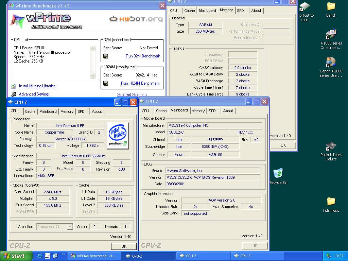Open CPU tab in the Memory window
The height and width of the screenshot is (261, 348).
tap(173, 11)
